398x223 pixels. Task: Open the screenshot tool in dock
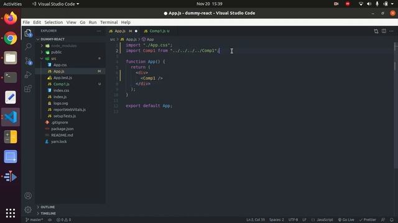pos(11,157)
